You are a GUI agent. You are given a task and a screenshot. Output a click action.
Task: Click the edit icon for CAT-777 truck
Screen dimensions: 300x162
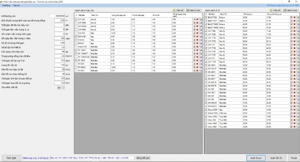tap(291, 58)
